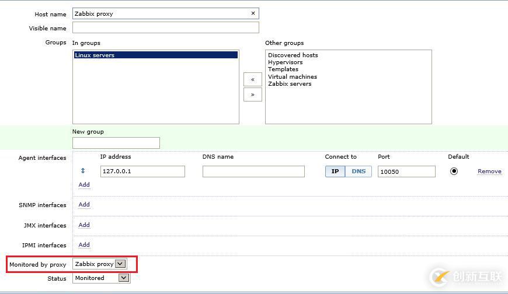Add a new Agent interface
508x294 pixels.
[x=84, y=184]
